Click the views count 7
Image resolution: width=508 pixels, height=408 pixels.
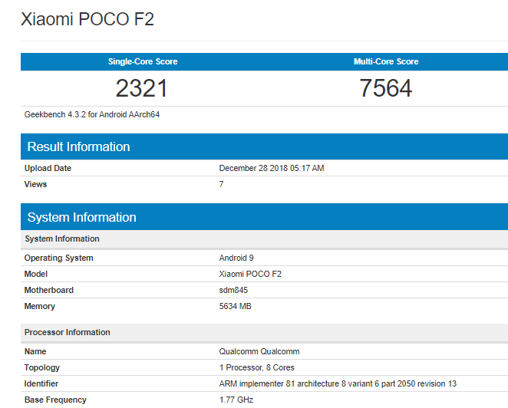click(221, 184)
